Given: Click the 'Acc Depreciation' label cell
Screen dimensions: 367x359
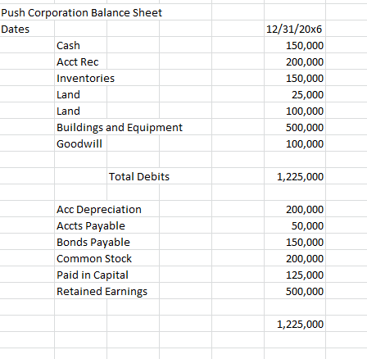Looking at the screenshot, I should 99,210.
